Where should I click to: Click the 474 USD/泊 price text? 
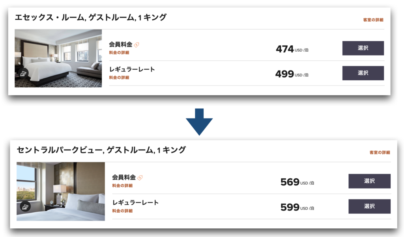point(292,49)
